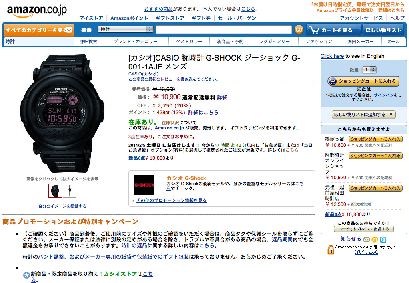
Task: Click the orange mixi share icon
Action: (375, 239)
